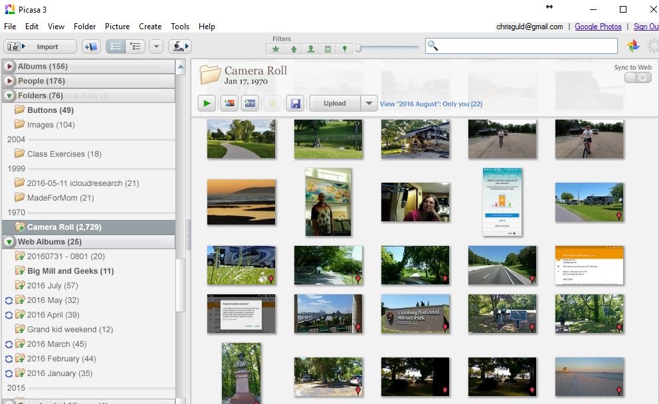Open the Upload button dropdown arrow
The width and height of the screenshot is (659, 404).
click(369, 104)
